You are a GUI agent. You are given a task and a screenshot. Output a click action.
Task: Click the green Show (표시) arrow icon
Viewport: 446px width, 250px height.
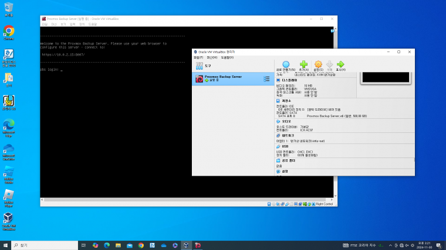pos(340,64)
